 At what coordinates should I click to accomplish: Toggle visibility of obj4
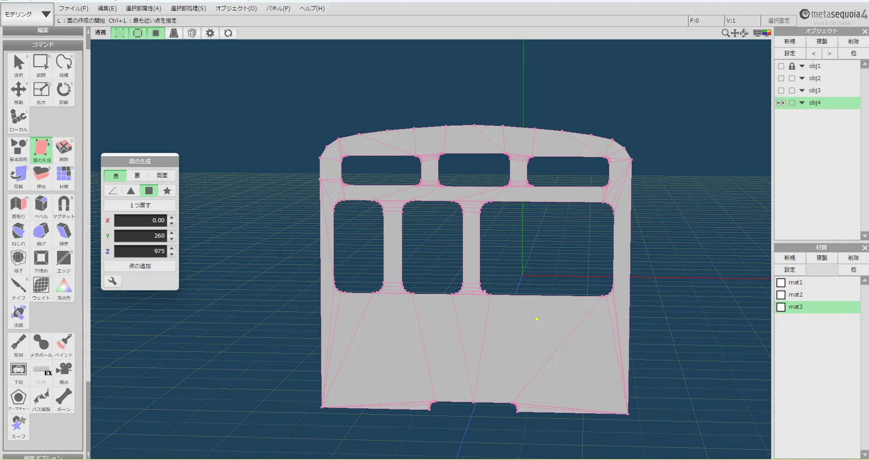781,103
